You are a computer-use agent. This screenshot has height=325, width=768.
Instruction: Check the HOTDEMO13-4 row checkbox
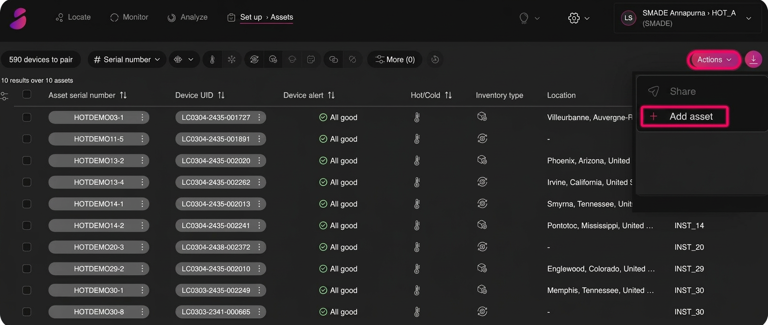(27, 182)
